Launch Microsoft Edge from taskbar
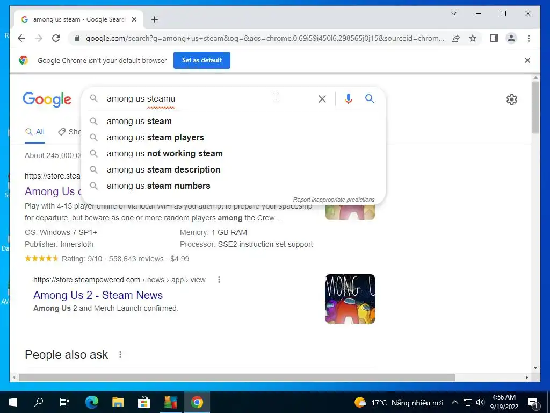The width and height of the screenshot is (550, 413). (x=91, y=402)
